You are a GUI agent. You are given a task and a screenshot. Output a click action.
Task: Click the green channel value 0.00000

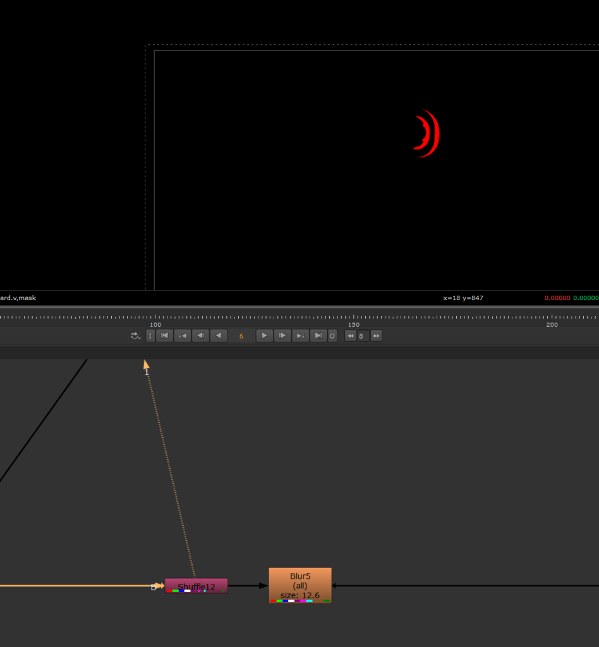click(x=586, y=298)
